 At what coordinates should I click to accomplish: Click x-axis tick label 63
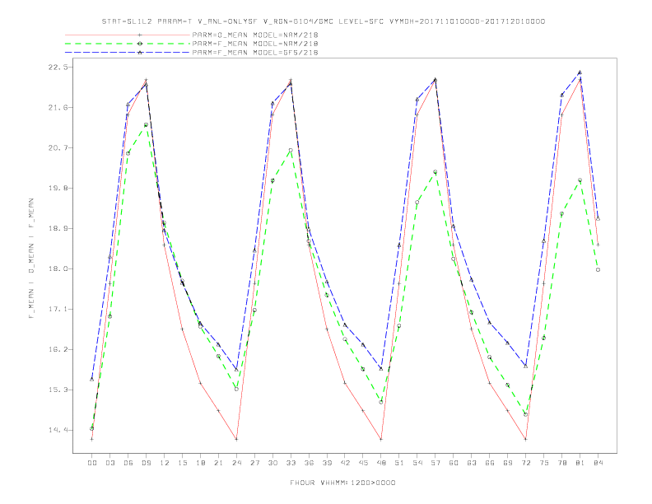[x=472, y=463]
